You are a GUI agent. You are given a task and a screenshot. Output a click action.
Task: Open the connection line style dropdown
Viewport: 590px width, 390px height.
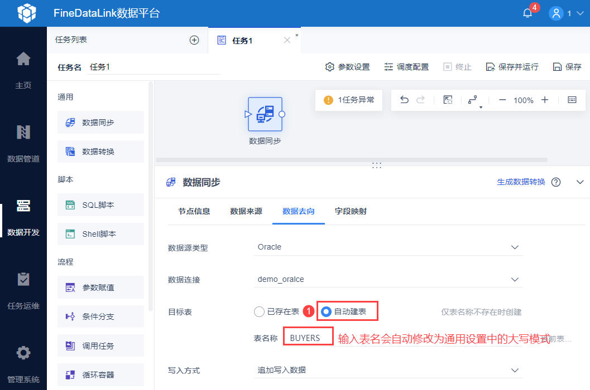point(474,101)
